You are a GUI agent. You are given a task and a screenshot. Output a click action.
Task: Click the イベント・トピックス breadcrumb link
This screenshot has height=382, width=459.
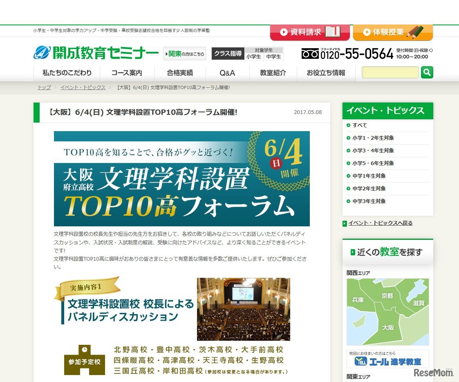point(83,87)
